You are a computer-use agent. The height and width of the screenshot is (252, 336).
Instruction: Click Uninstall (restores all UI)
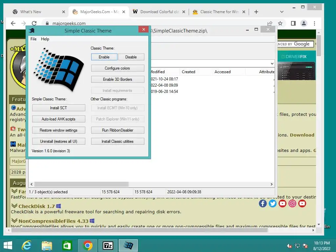(58, 141)
